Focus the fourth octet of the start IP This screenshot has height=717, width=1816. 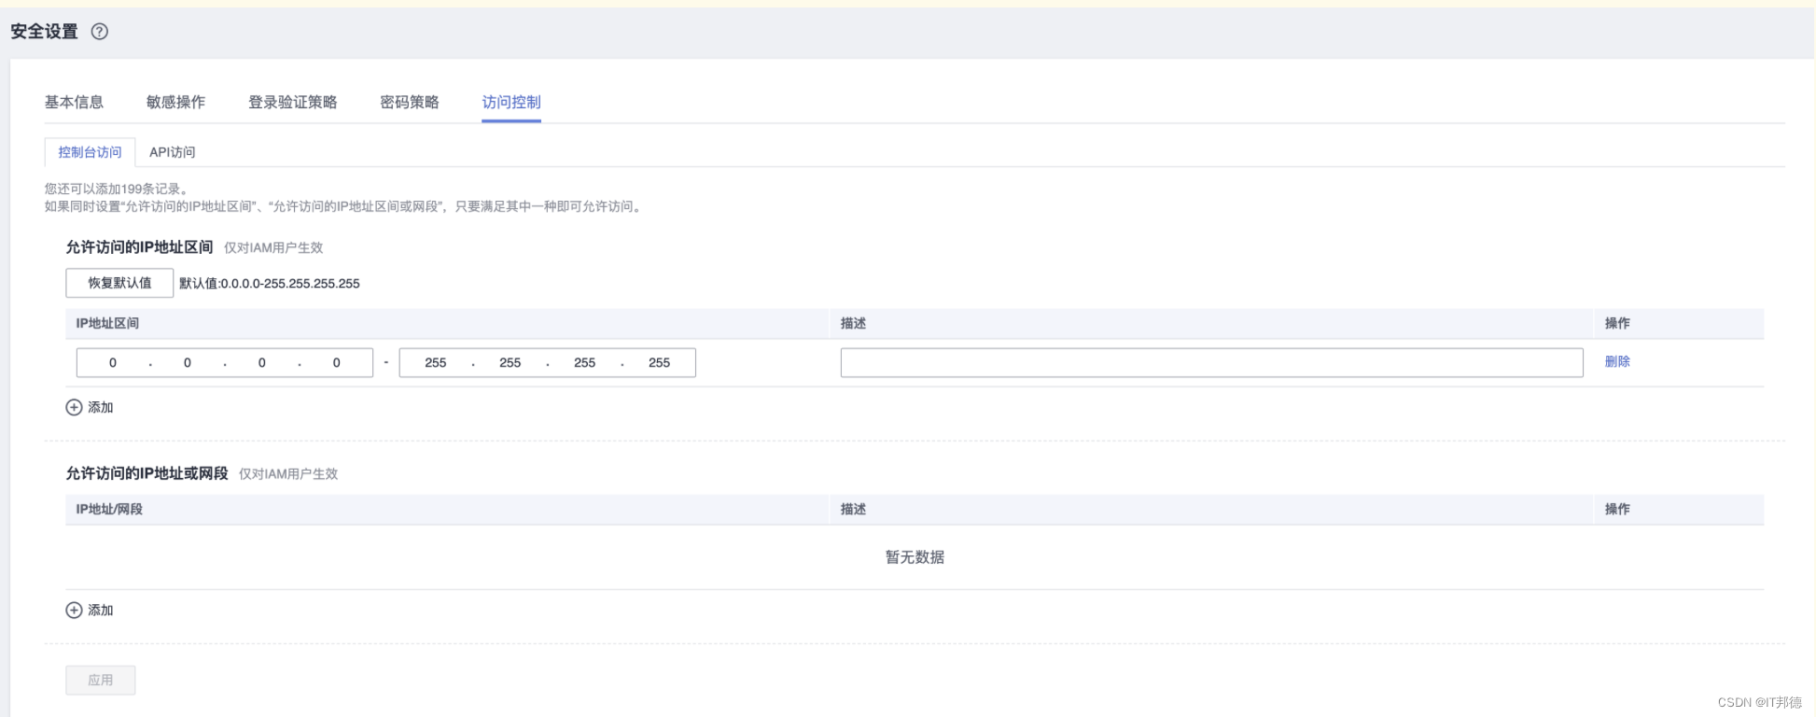coord(337,362)
